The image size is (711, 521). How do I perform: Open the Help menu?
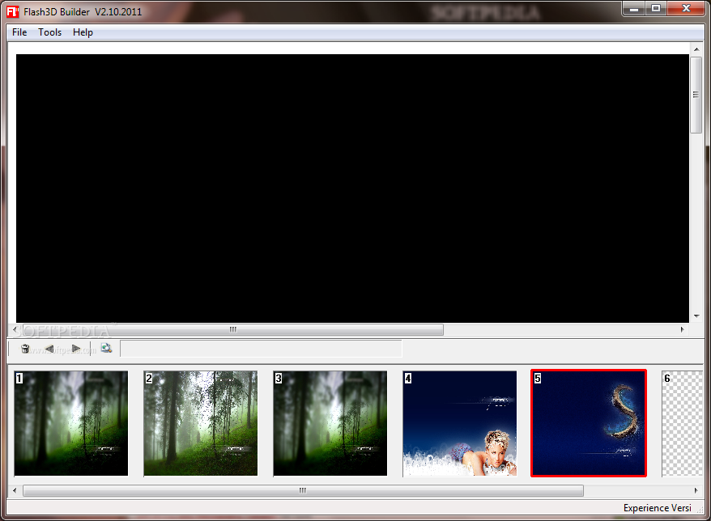(x=83, y=32)
